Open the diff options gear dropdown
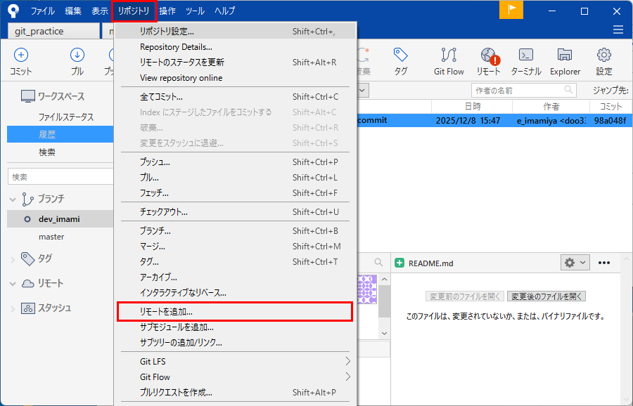The height and width of the screenshot is (406, 633). 575,263
